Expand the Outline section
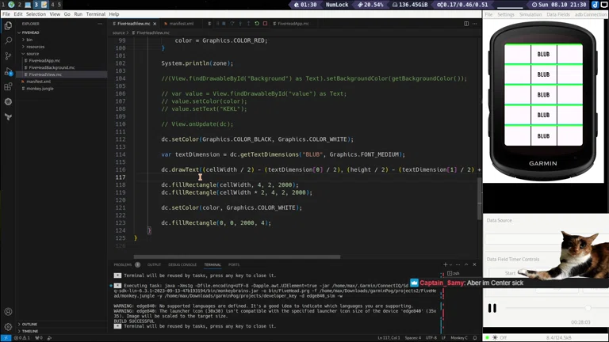The image size is (609, 342). (x=29, y=324)
